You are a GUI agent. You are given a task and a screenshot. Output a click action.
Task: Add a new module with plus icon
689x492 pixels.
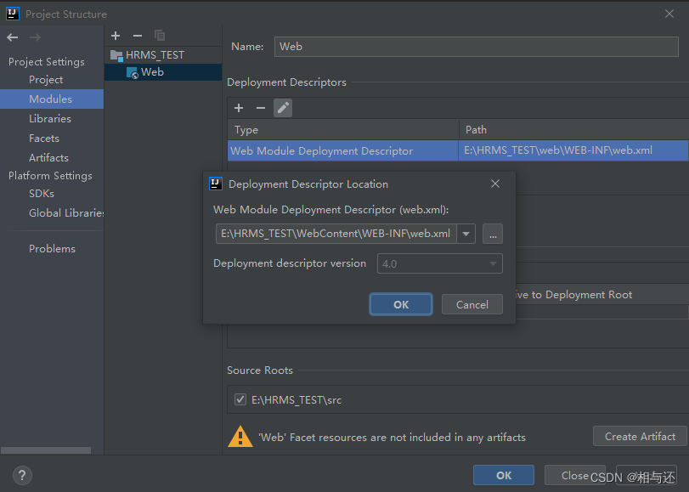(116, 36)
